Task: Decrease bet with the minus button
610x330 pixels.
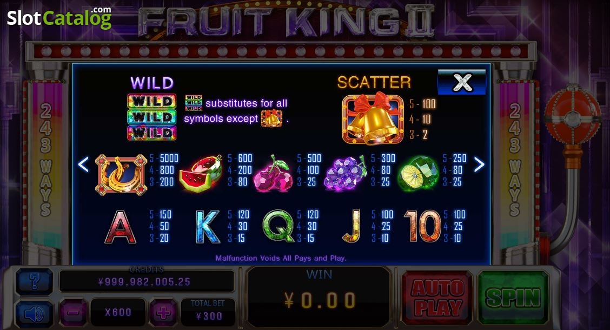Action: [73, 312]
